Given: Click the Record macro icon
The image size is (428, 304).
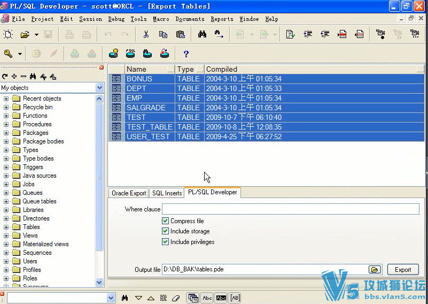Looking at the screenshot, I should pos(380,34).
